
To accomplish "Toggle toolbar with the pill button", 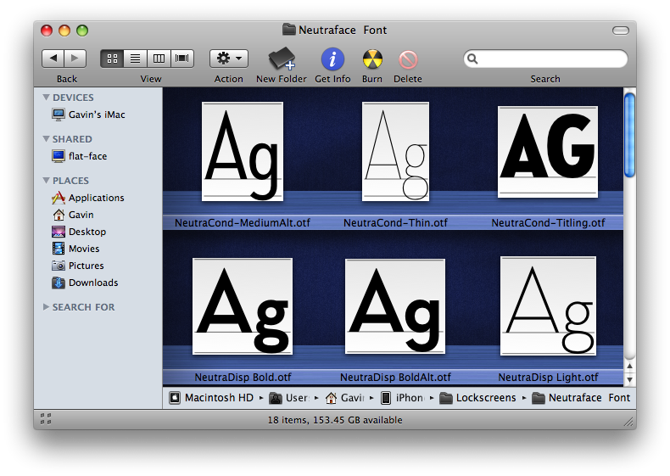I will [621, 31].
